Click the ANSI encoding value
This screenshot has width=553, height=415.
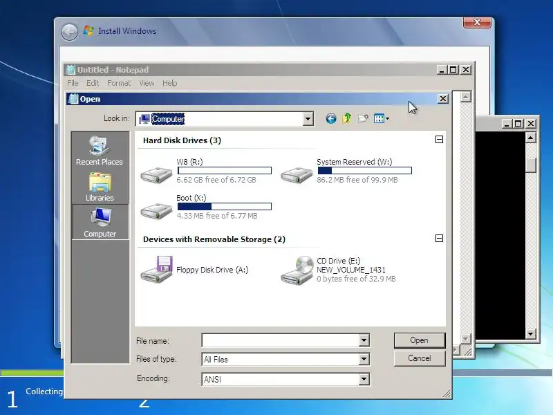pyautogui.click(x=212, y=379)
